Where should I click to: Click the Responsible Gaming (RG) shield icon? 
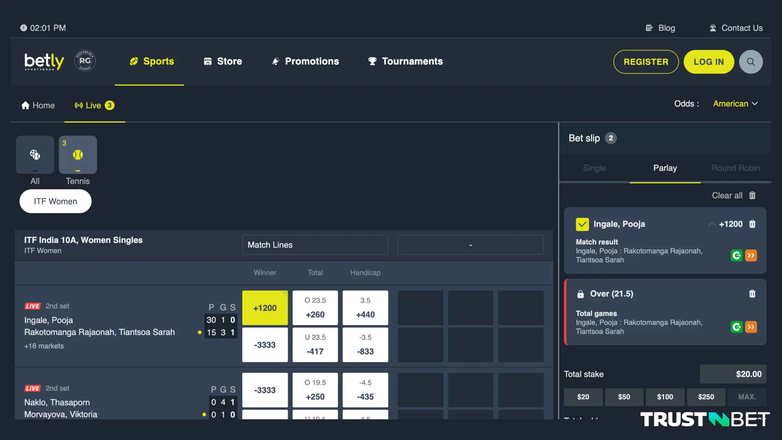coord(85,61)
